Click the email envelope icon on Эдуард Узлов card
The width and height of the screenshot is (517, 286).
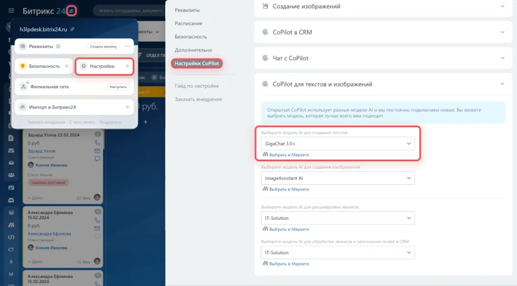[97, 151]
